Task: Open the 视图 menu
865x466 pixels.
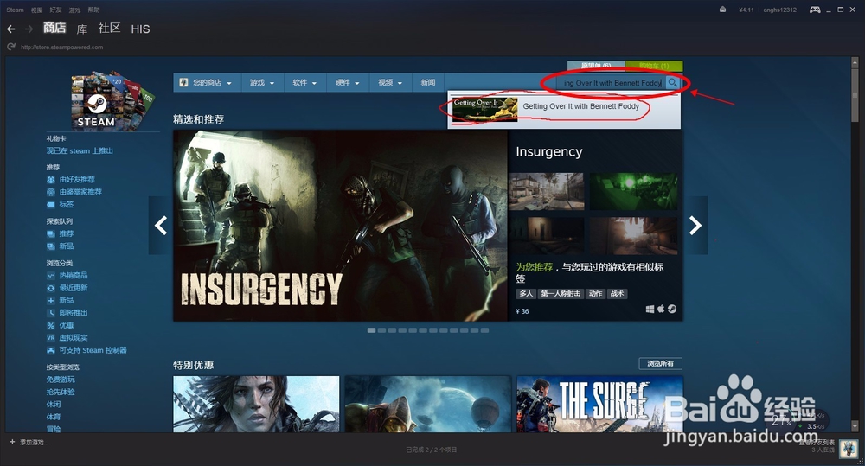Action: (37, 10)
